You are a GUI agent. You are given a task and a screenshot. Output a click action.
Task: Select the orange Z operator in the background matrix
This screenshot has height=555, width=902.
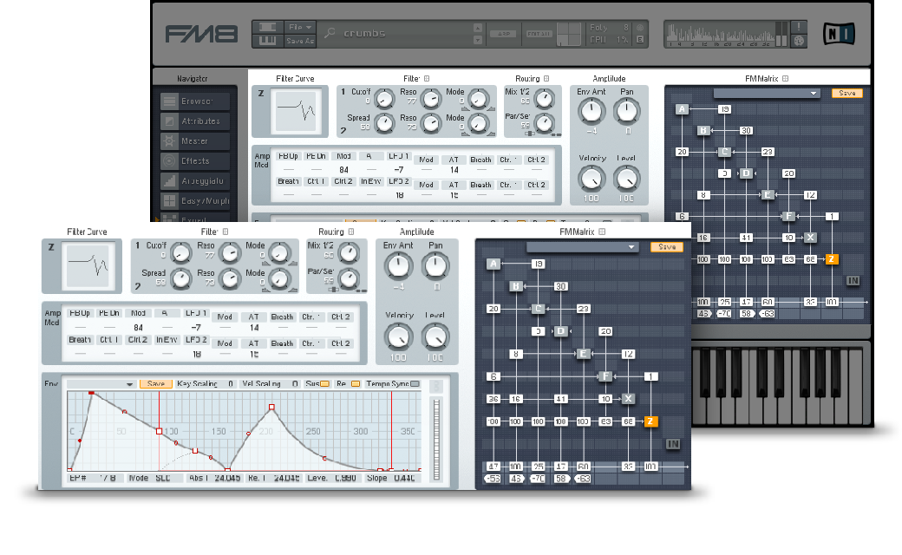[831, 259]
